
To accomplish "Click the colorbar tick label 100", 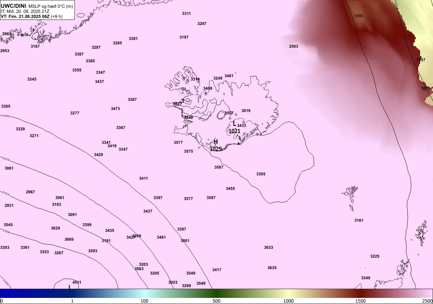I will coord(144,301).
